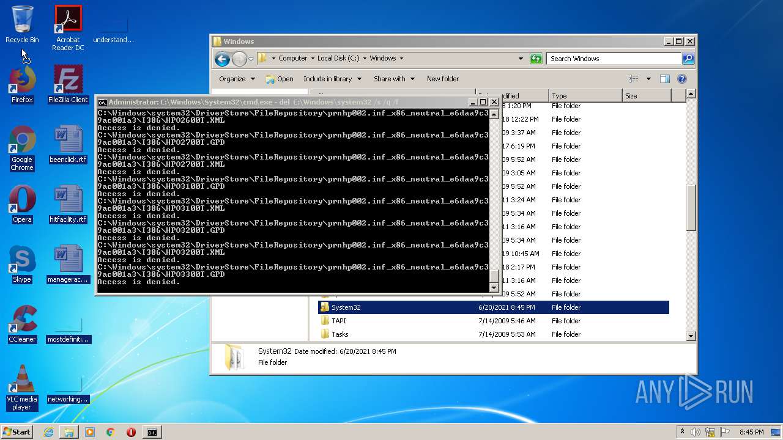Click the Explorer Back navigation arrow
Image resolution: width=783 pixels, height=440 pixels.
(x=222, y=59)
